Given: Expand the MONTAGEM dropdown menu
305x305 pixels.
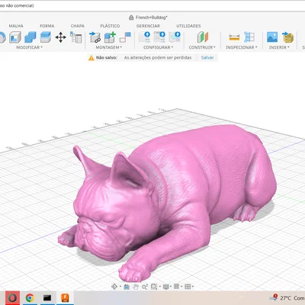Looking at the screenshot, I should click(109, 47).
